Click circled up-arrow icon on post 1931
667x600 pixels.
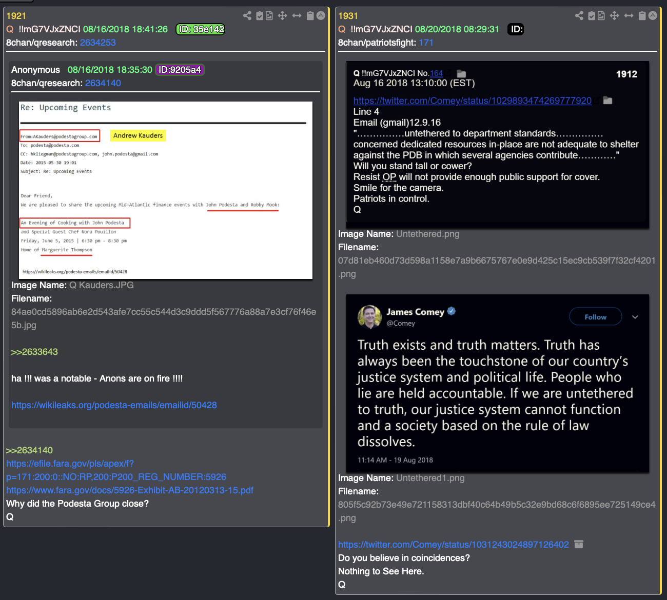(x=653, y=15)
